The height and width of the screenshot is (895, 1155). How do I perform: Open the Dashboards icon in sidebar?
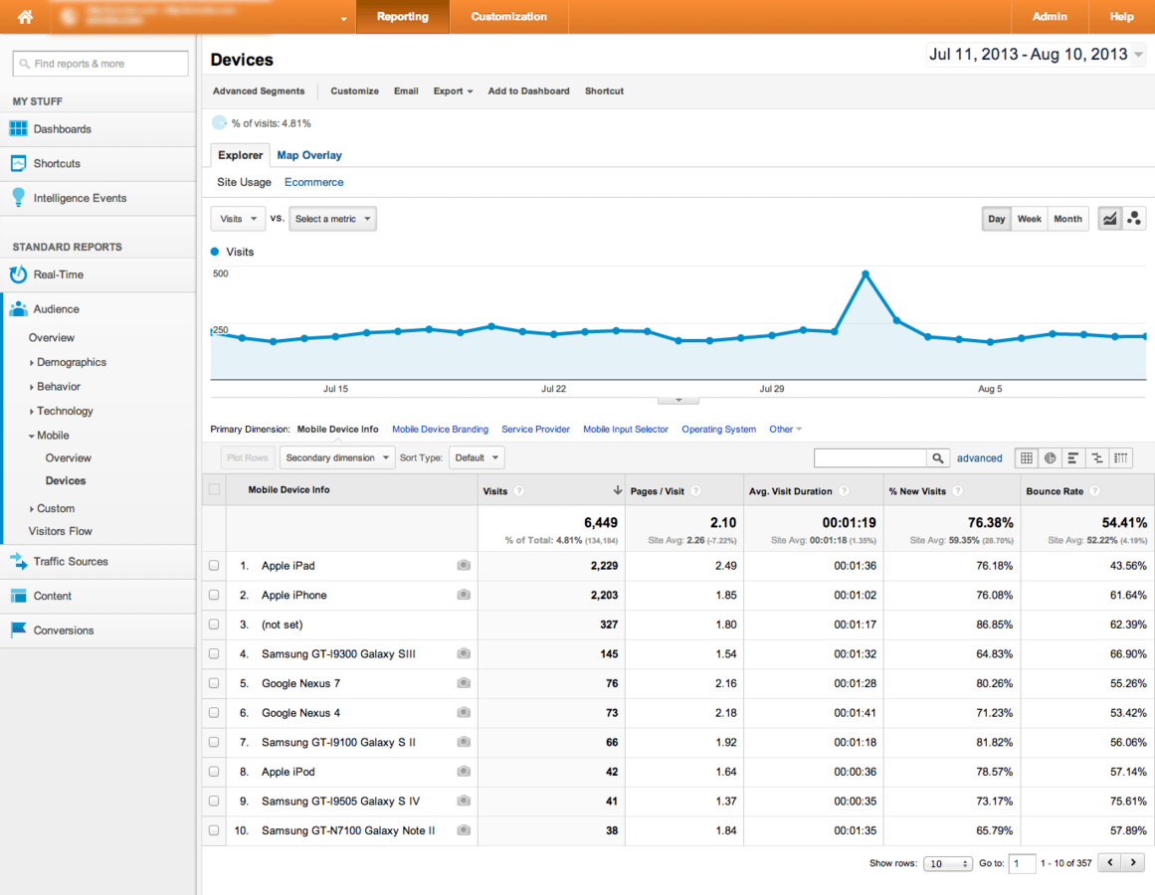pyautogui.click(x=18, y=129)
